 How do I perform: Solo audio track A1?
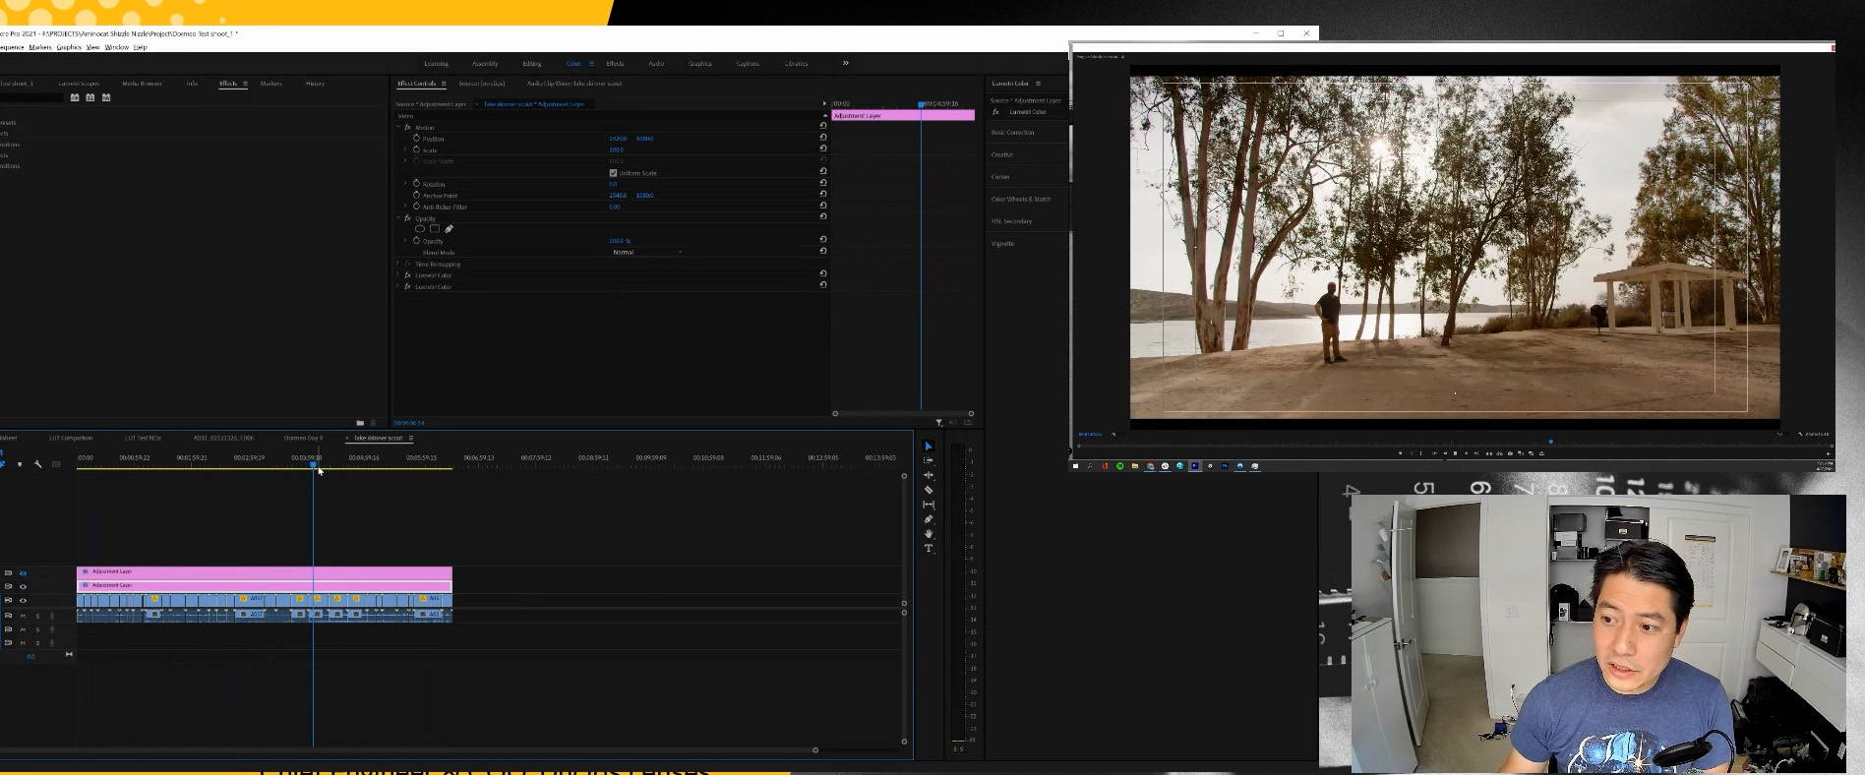pos(37,616)
